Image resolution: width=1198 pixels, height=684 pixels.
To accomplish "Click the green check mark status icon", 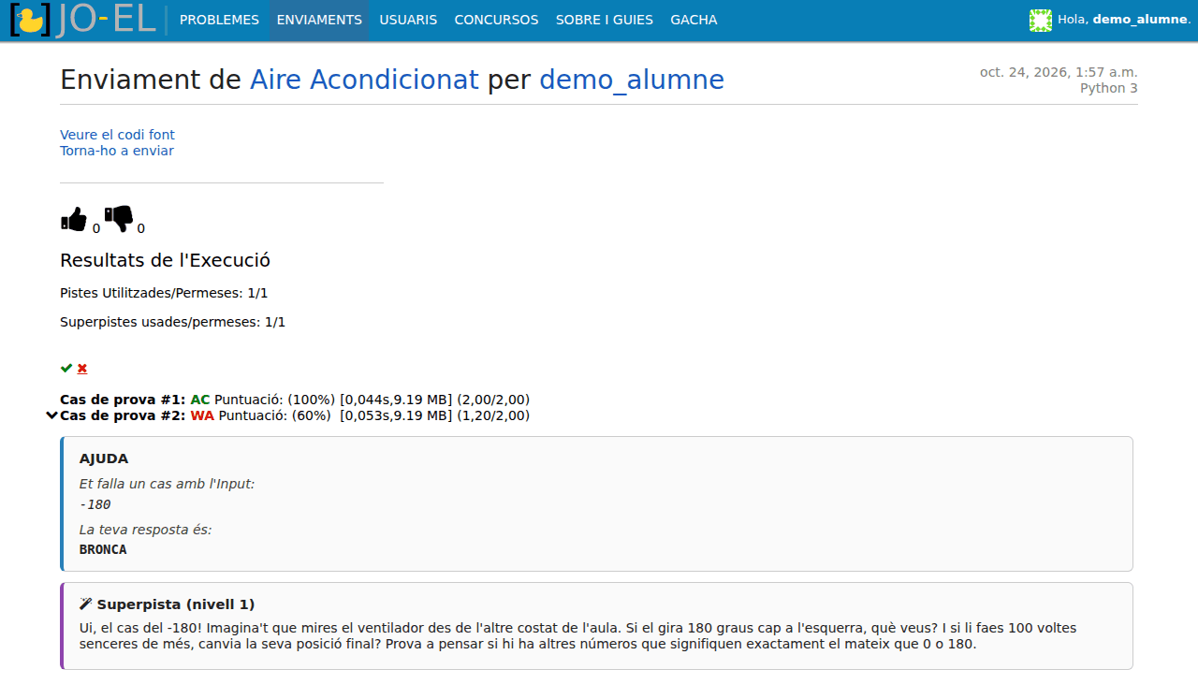I will 66,368.
